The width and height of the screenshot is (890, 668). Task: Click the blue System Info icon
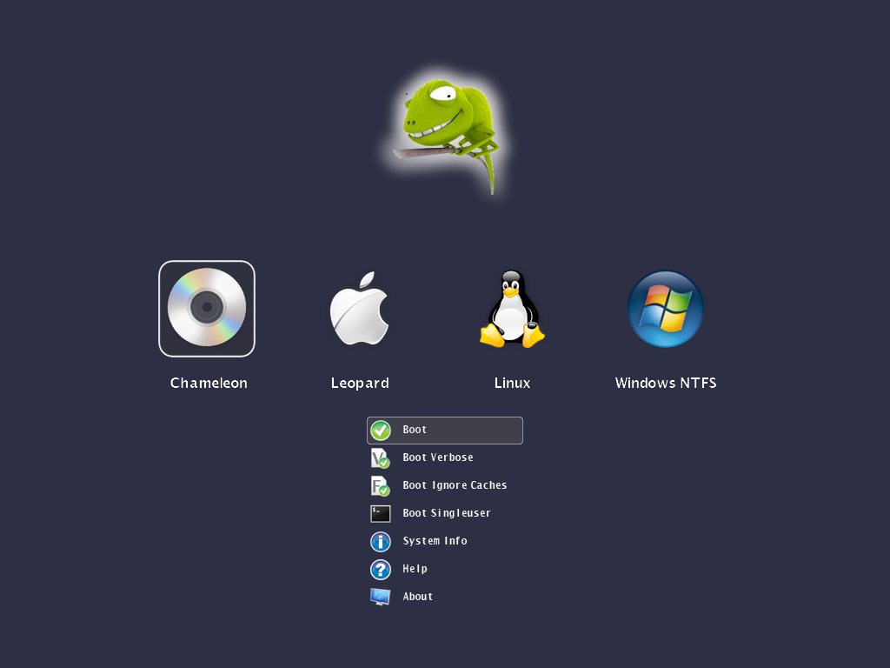[381, 541]
